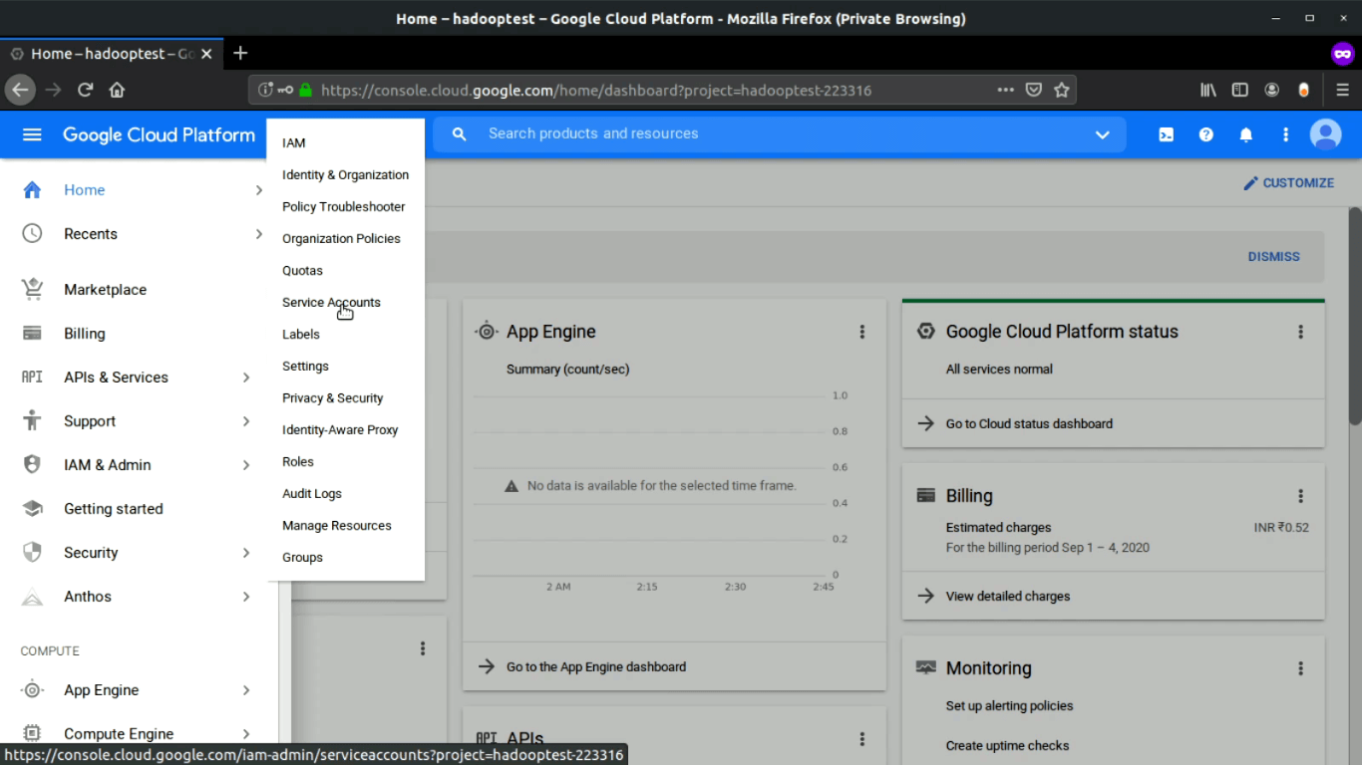Open APIs card three-dot options

point(862,739)
